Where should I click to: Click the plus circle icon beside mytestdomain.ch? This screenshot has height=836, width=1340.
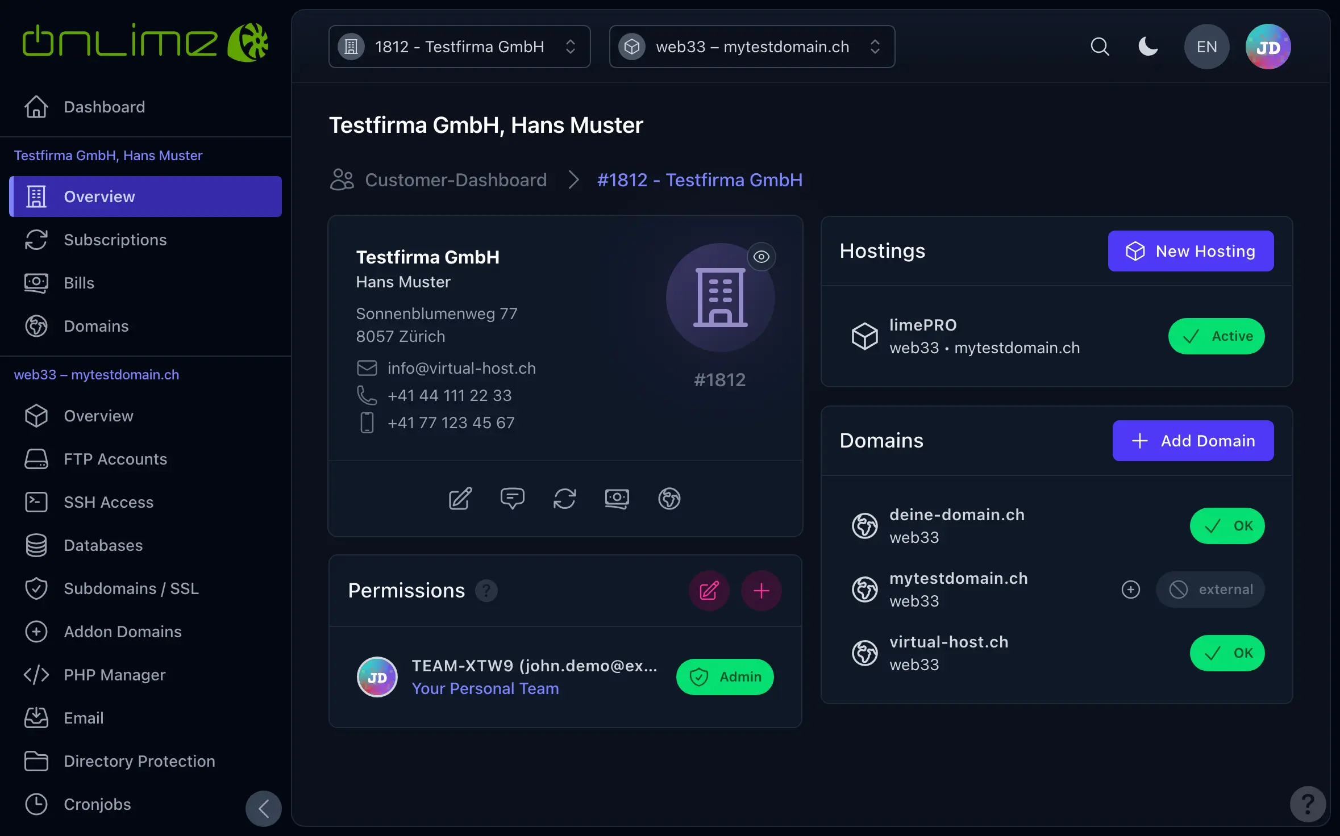1131,590
